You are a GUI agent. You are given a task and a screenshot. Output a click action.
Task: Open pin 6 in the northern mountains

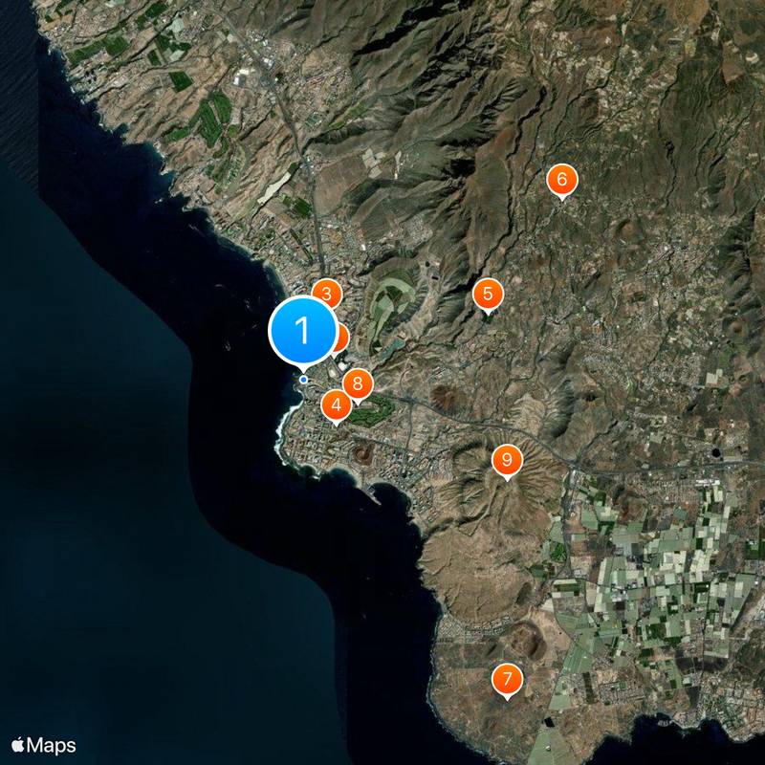pos(562,177)
